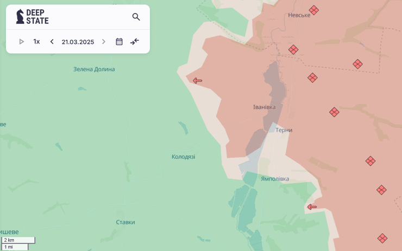Open the calendar date picker icon
The image size is (402, 251).
pos(119,42)
